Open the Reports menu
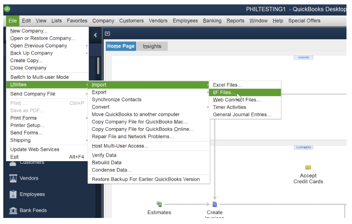Image resolution: width=352 pixels, height=224 pixels. point(235,21)
